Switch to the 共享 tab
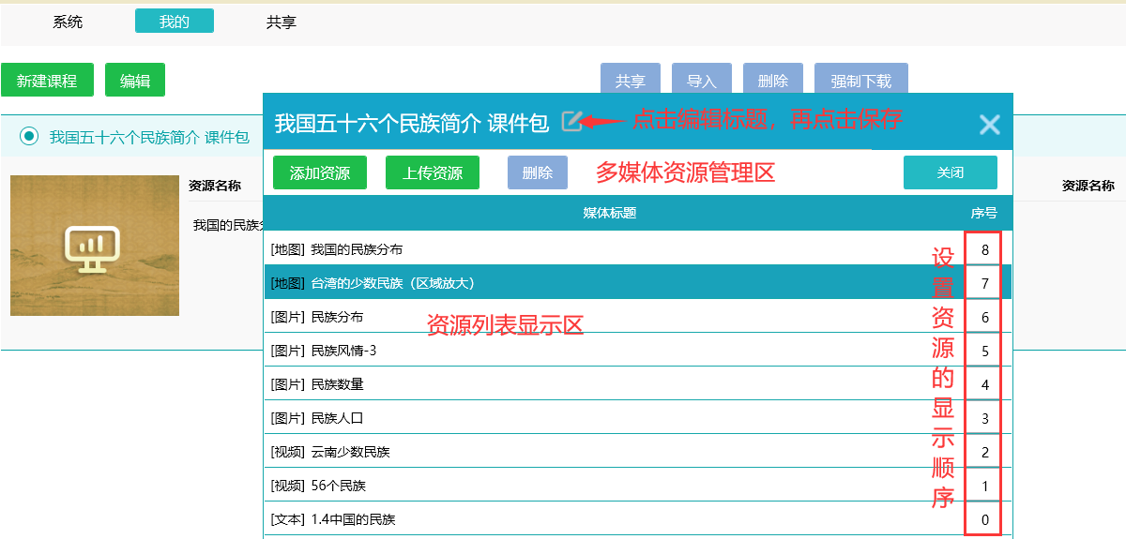The height and width of the screenshot is (539, 1126). [281, 22]
